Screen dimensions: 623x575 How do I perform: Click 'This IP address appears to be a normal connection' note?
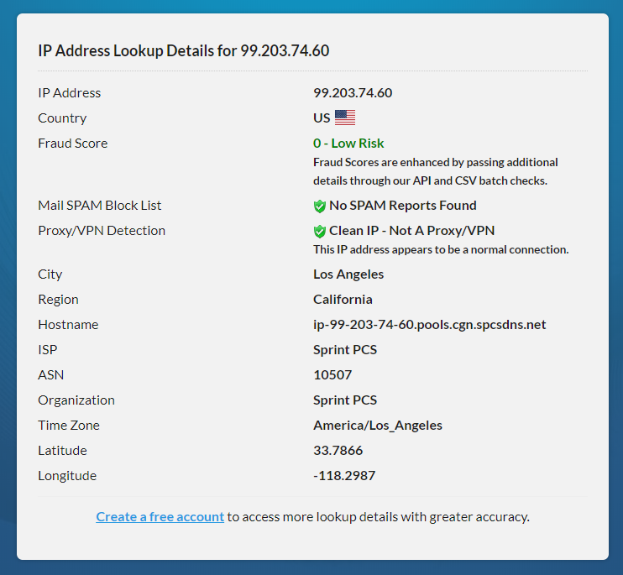pos(441,249)
